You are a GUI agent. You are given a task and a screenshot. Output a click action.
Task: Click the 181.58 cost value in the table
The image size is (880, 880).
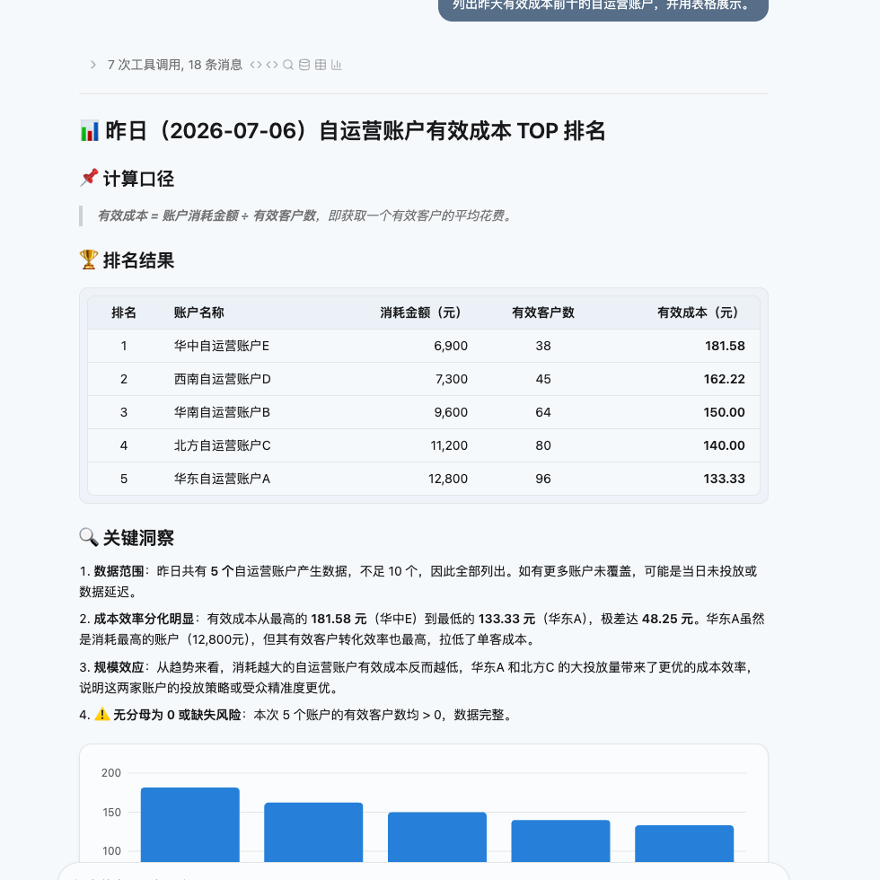tap(725, 346)
